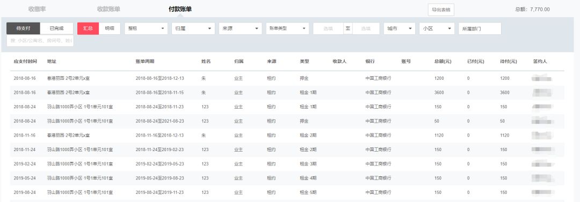Screen dimensions: 580x202
Task: Click the 收款人 column header
Action: [339, 62]
